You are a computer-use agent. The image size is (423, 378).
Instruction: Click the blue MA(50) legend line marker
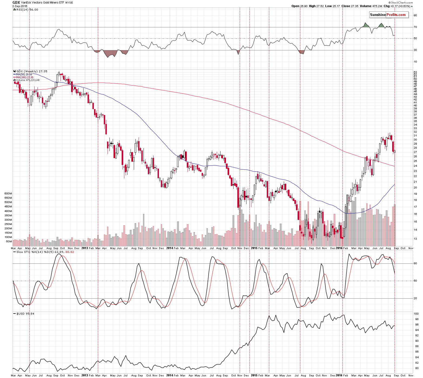coord(14,74)
